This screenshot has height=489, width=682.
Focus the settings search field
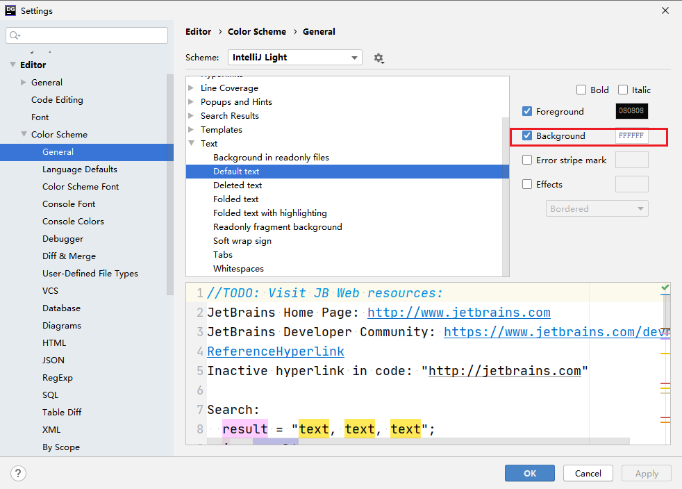click(x=87, y=35)
